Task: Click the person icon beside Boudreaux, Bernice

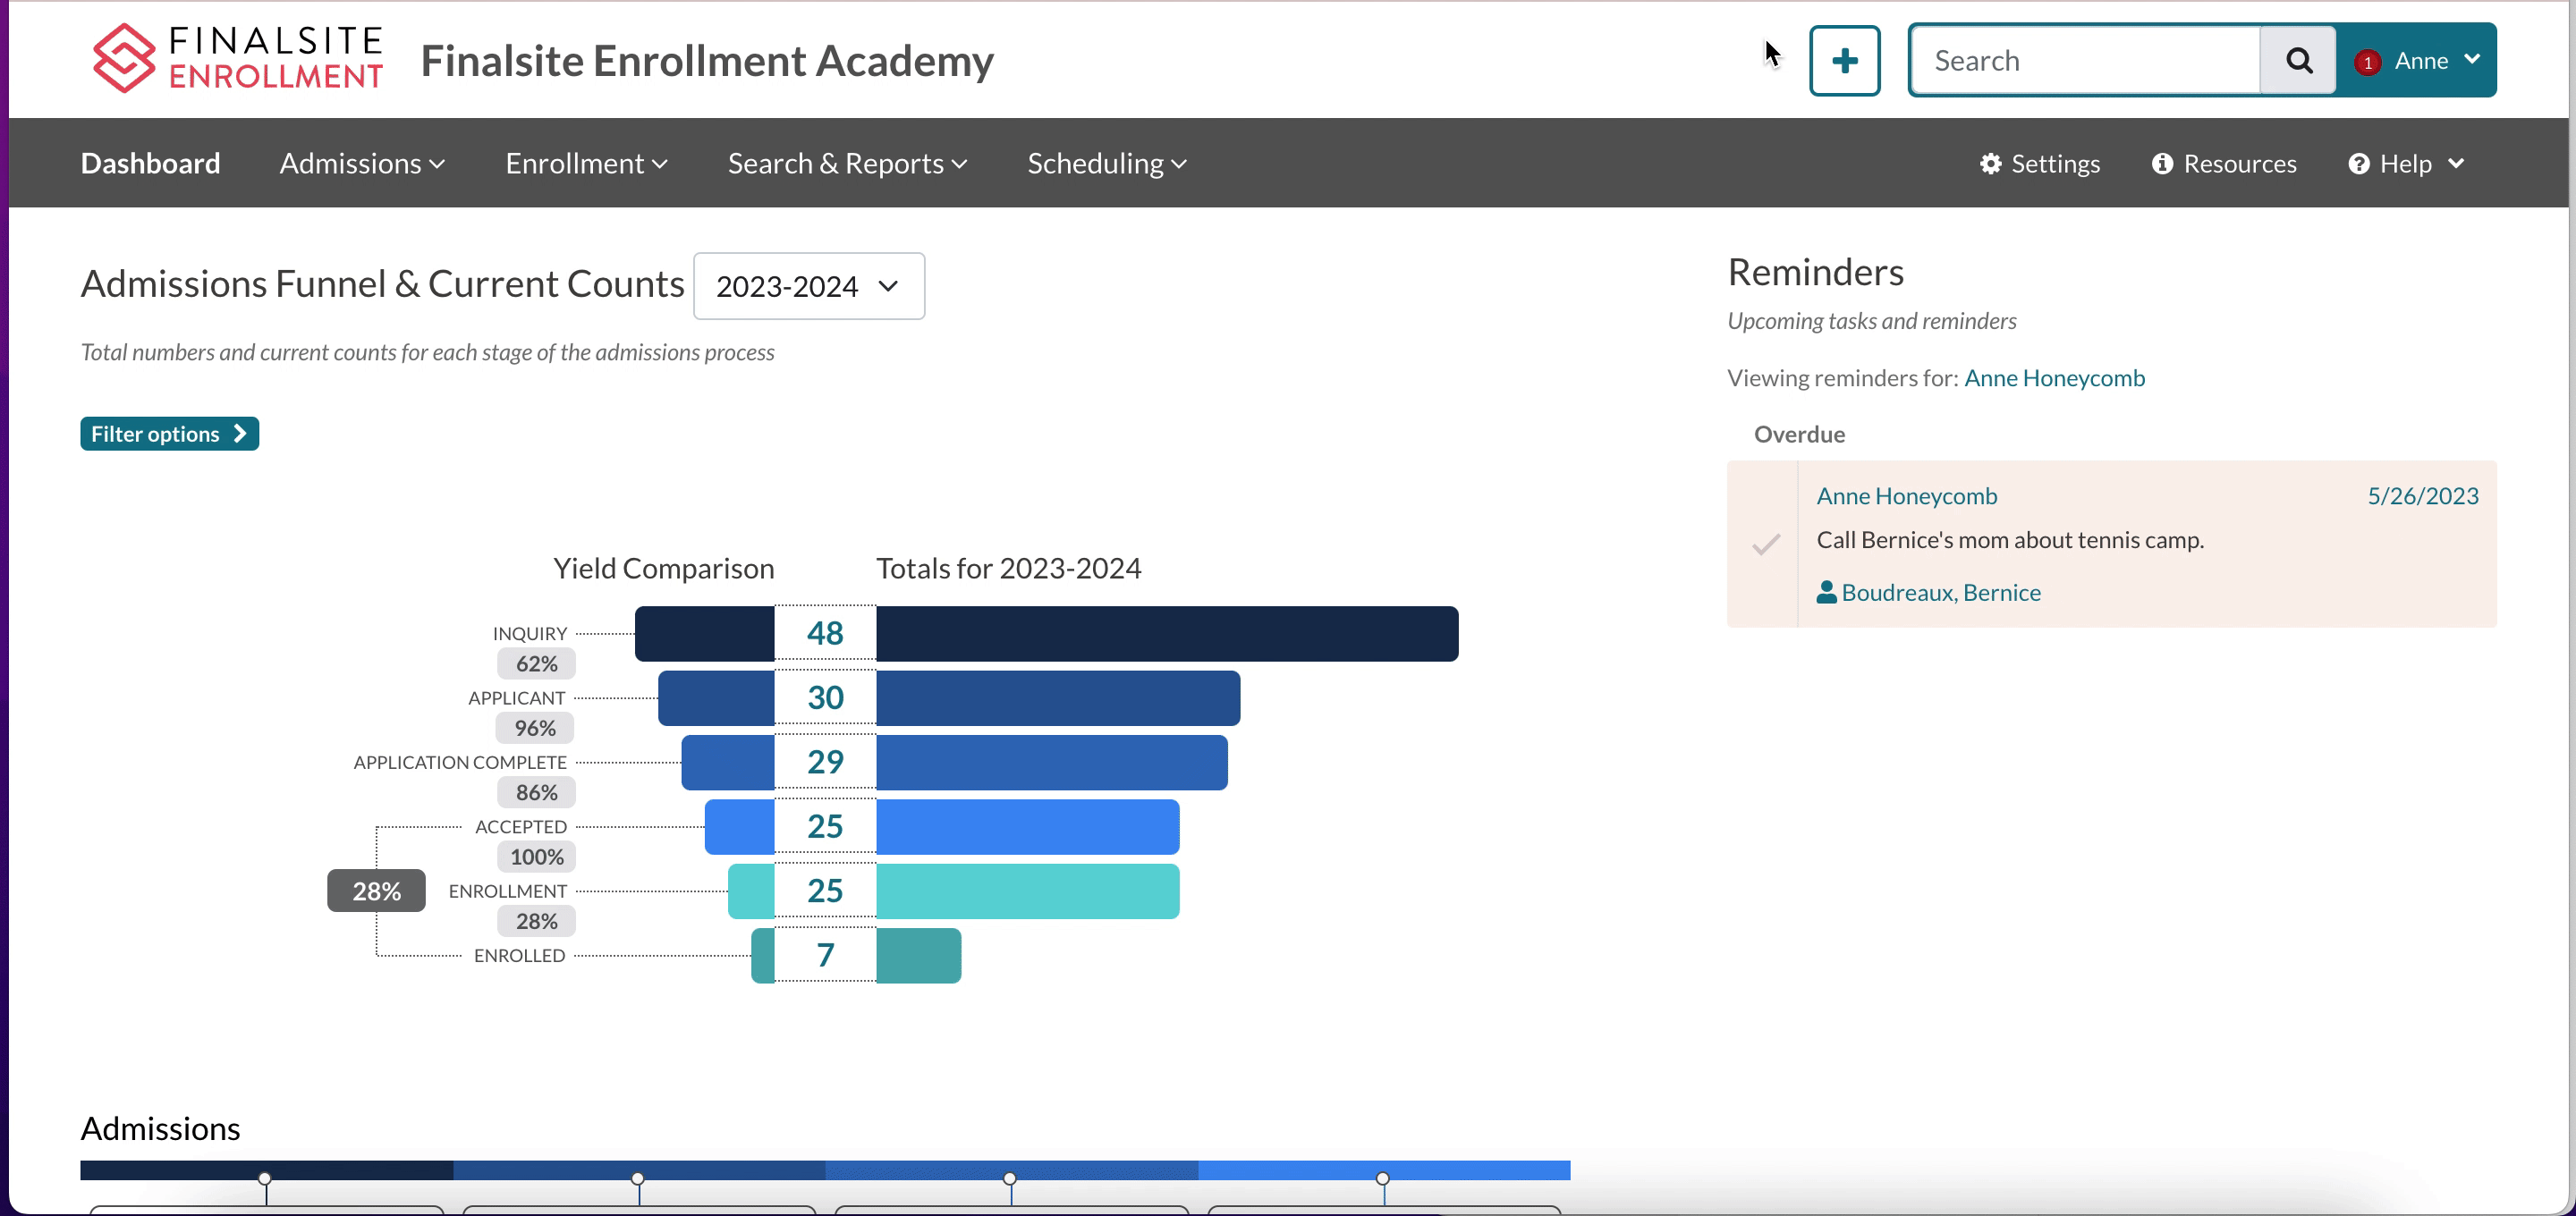Action: pos(1826,592)
